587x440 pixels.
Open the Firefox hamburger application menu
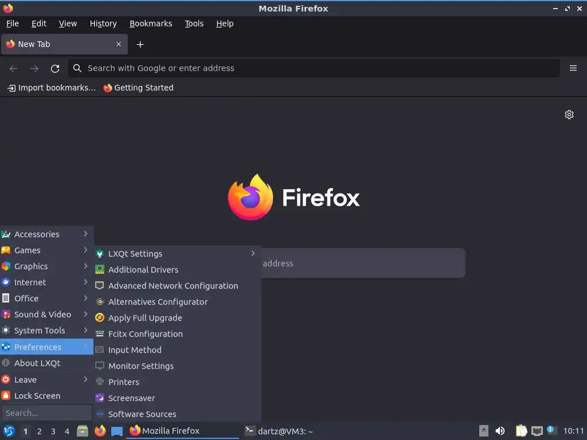click(x=573, y=68)
